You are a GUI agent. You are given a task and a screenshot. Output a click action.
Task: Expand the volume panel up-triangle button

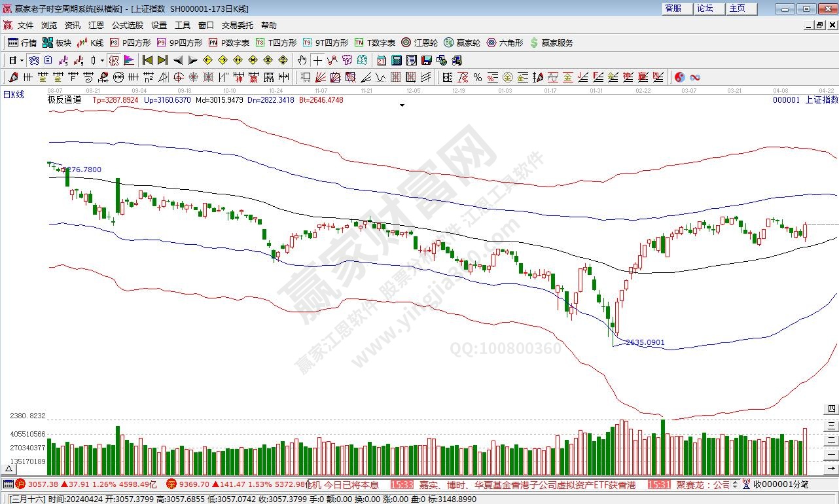9,469
